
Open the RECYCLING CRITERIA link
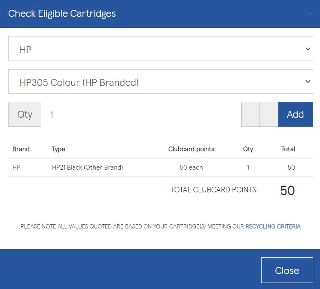[x=273, y=226]
